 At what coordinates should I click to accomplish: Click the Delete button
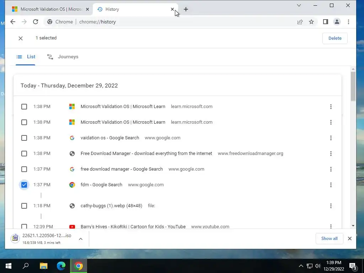[x=335, y=38]
